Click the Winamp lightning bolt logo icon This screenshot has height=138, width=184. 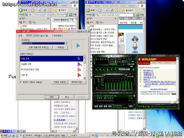click(139, 60)
